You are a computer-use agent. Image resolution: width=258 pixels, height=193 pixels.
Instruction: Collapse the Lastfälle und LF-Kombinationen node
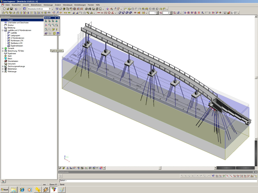coord(3,30)
